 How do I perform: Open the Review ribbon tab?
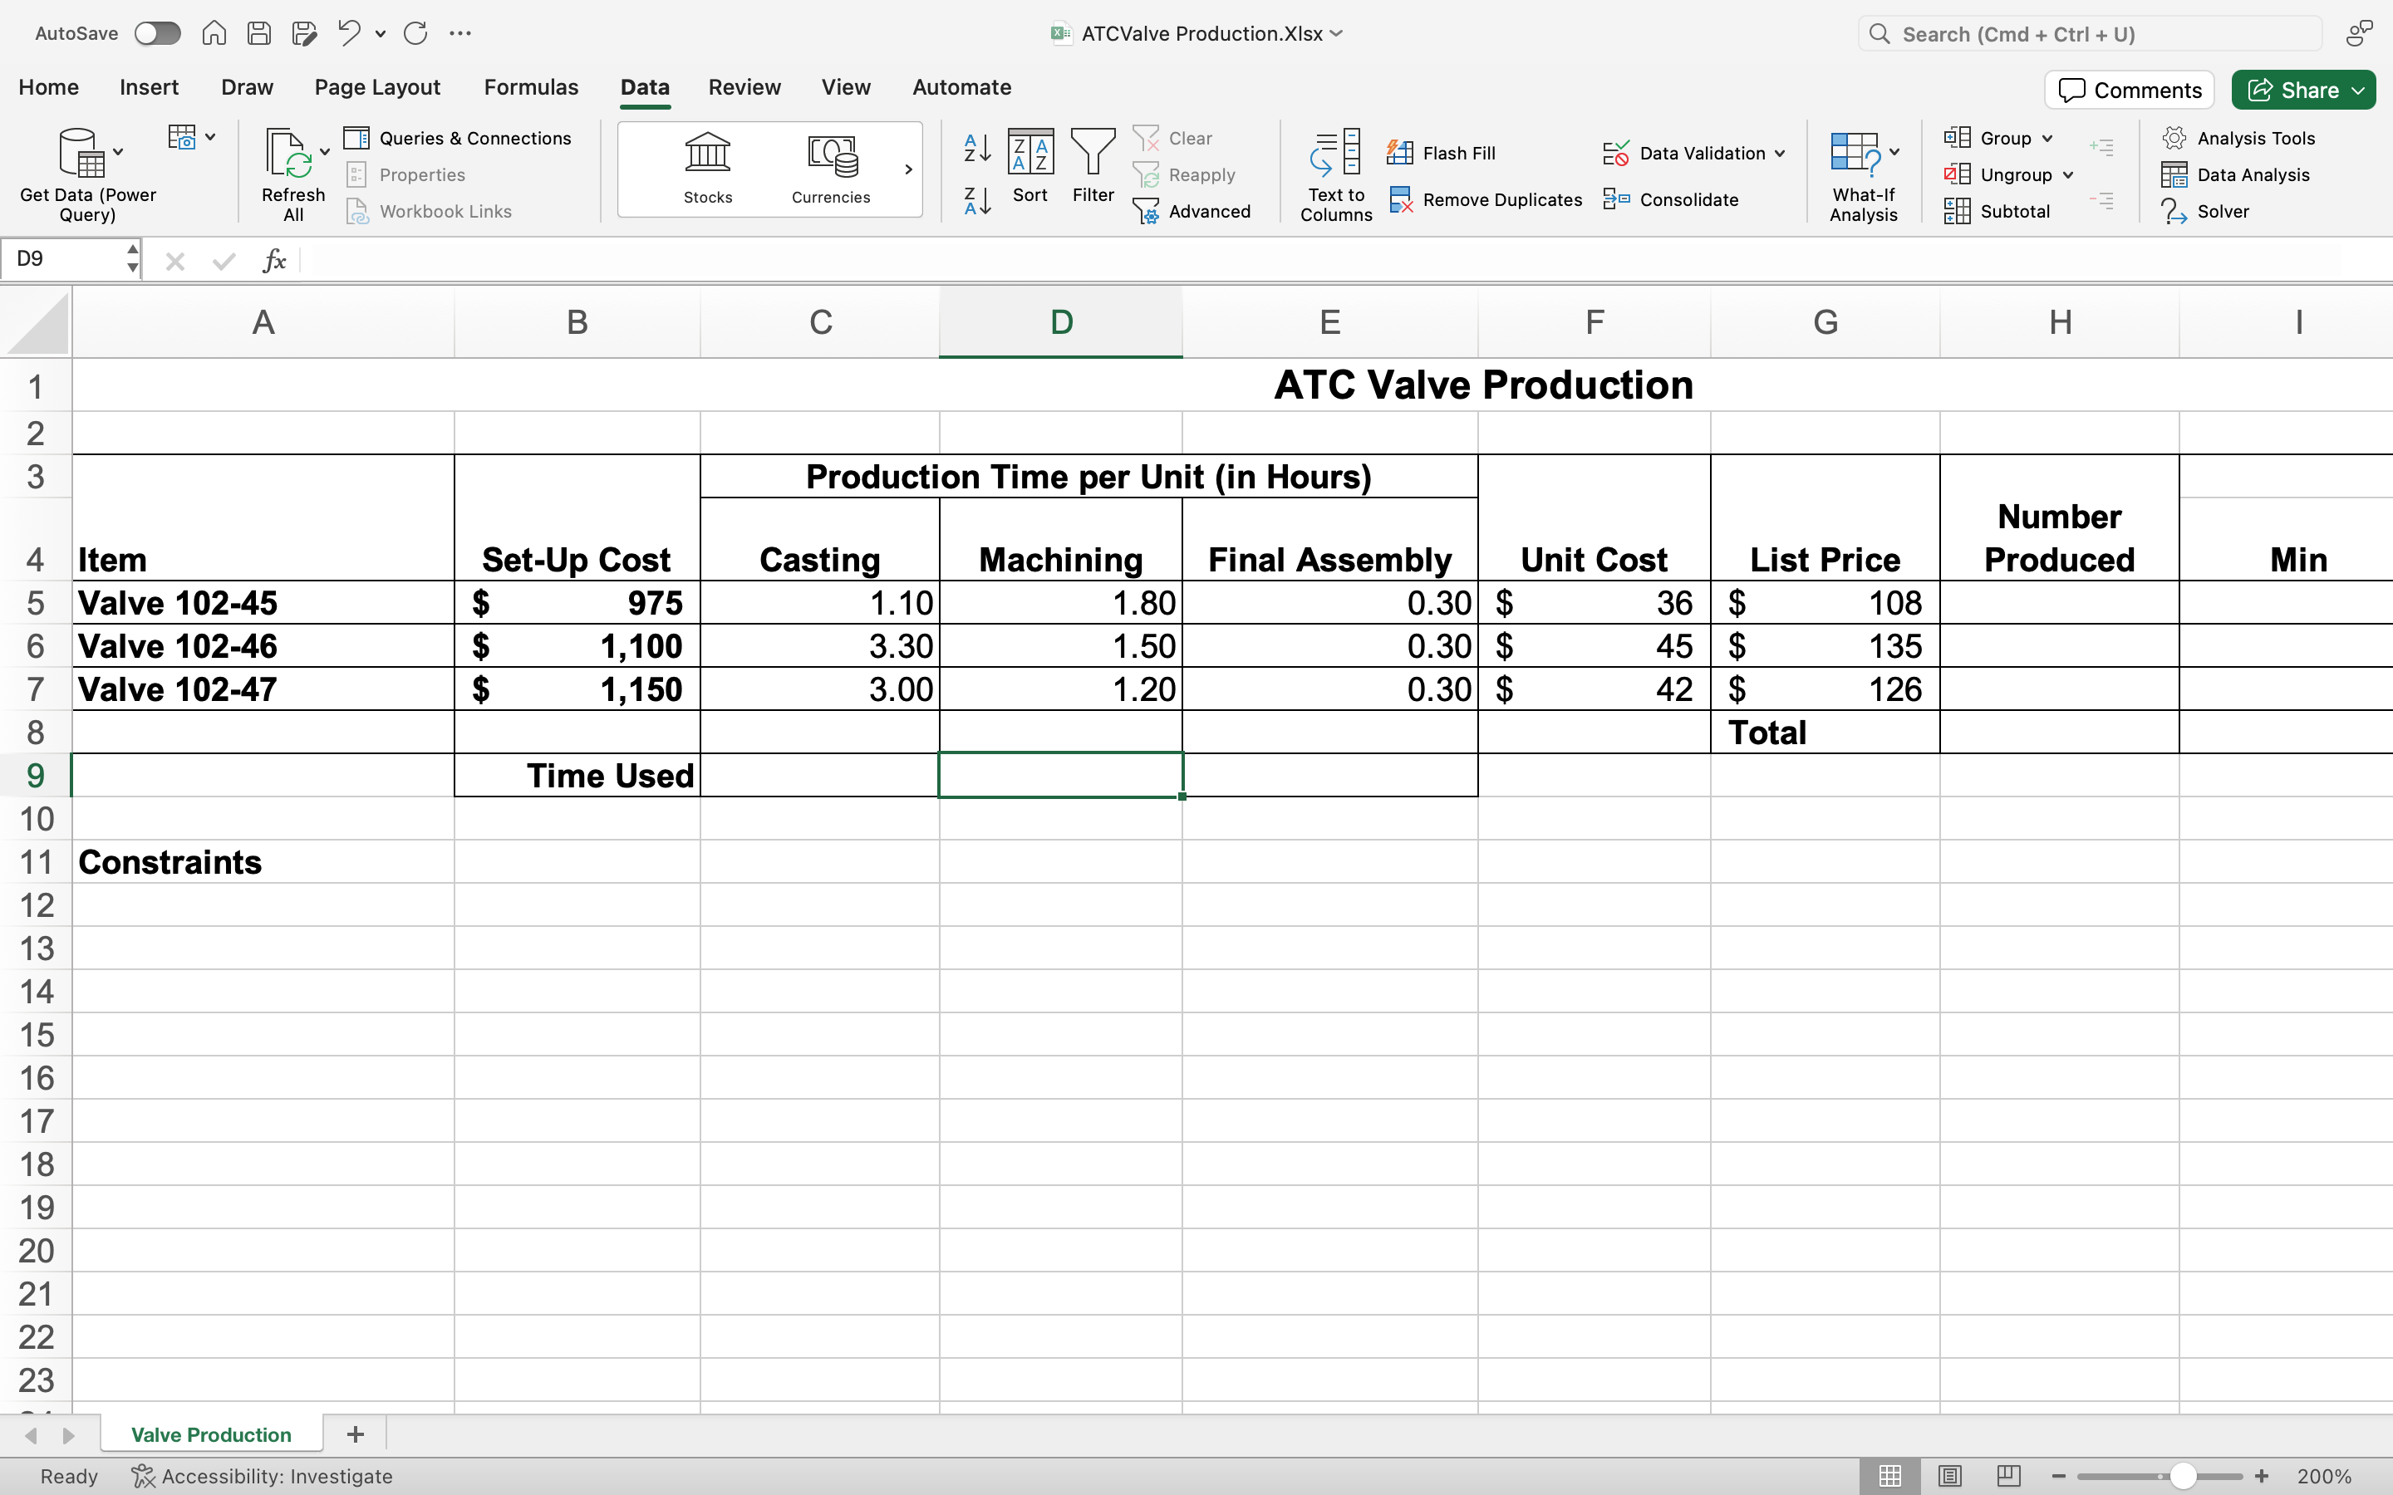point(744,87)
